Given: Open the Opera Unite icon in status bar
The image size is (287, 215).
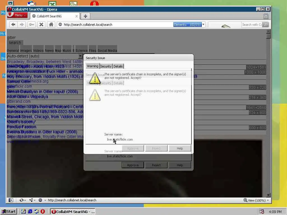Looking at the screenshot, I should coord(31,200).
